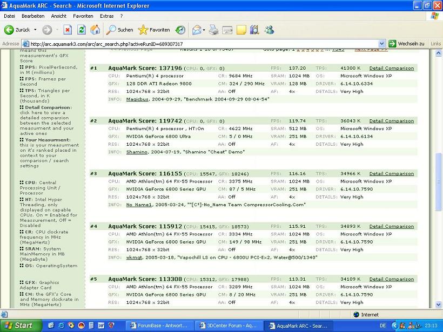443x332 pixels.
Task: Click the Wechseln zu go button
Action: pos(407,44)
